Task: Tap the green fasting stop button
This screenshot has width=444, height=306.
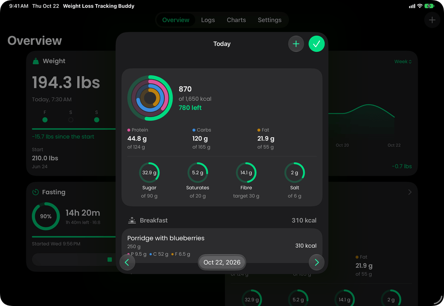Action: click(110, 260)
